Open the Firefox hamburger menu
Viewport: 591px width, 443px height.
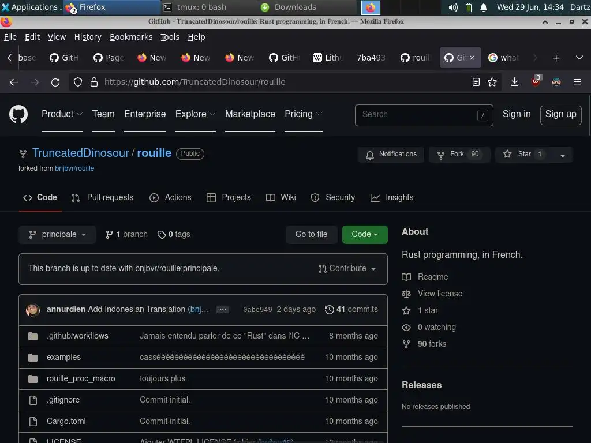click(577, 82)
